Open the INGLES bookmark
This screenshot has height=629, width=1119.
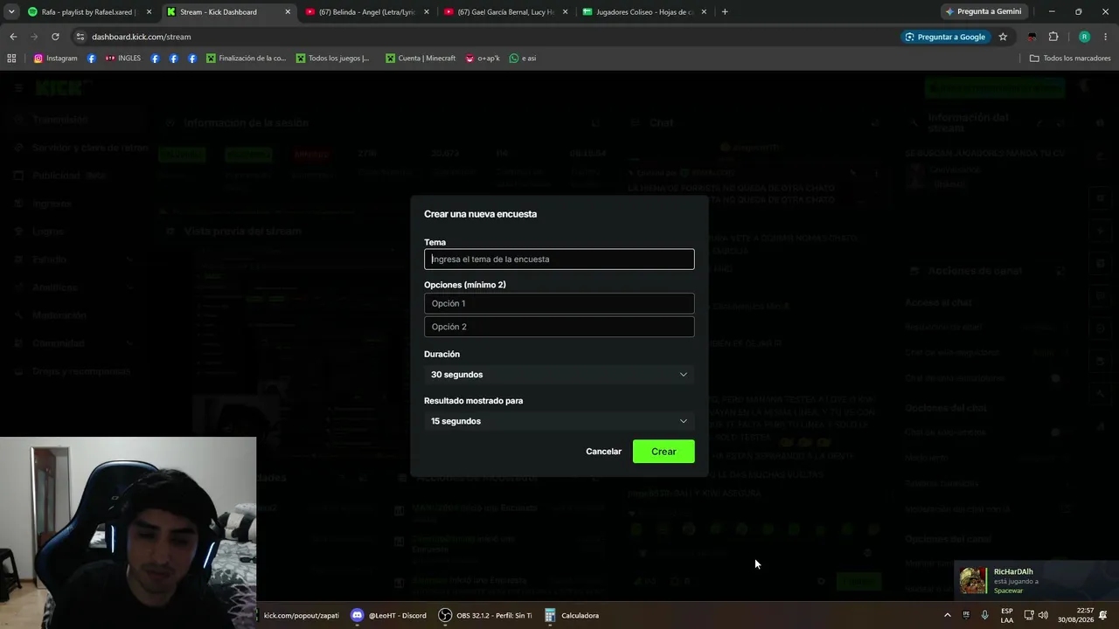tap(122, 59)
